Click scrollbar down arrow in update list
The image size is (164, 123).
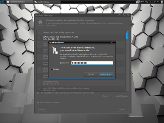pyautogui.click(x=127, y=90)
